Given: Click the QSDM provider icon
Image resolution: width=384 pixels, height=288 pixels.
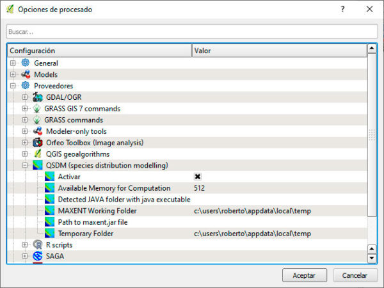Looking at the screenshot, I should coord(38,165).
